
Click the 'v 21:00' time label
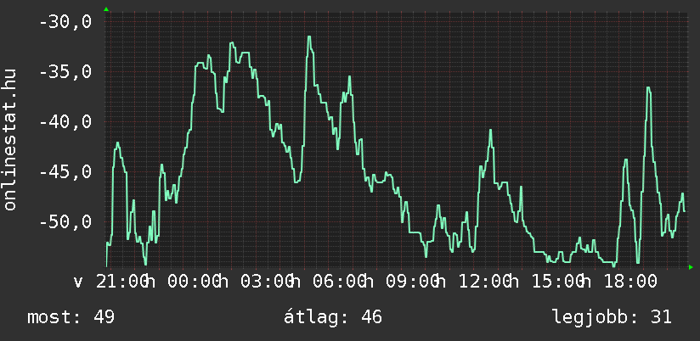pyautogui.click(x=110, y=282)
